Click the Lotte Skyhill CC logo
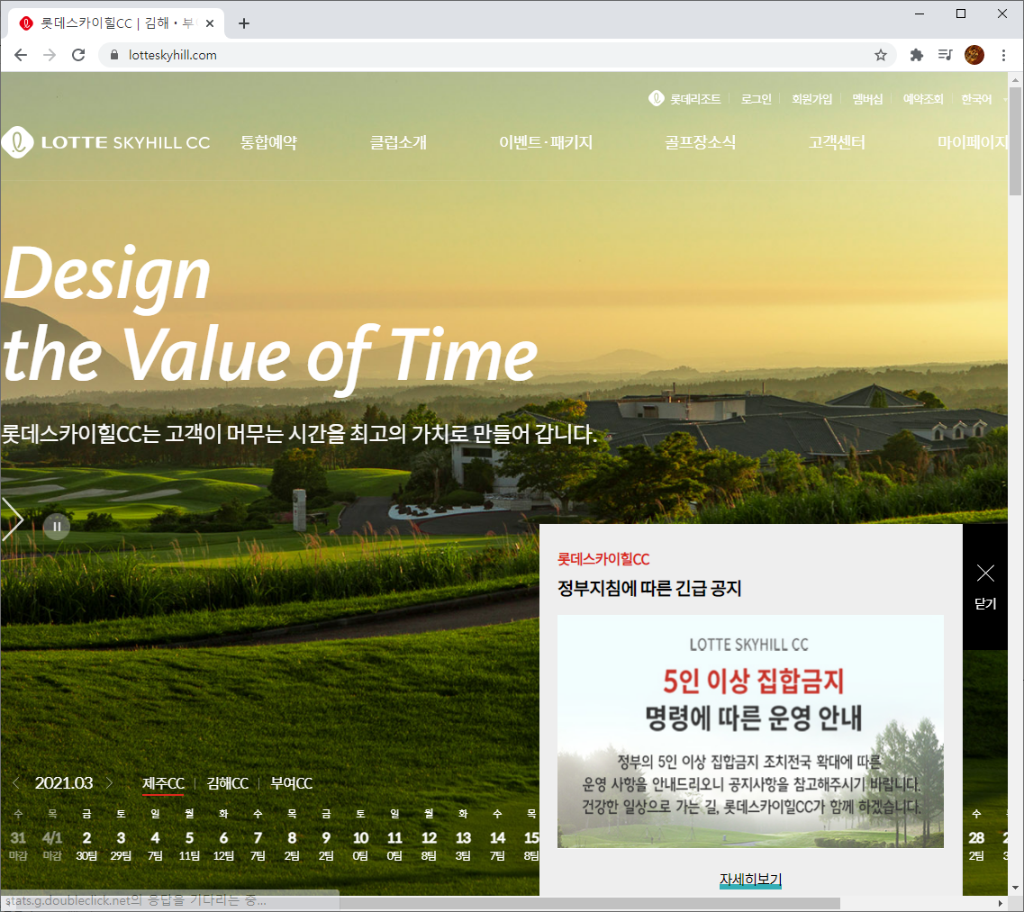The width and height of the screenshot is (1024, 912). click(x=105, y=142)
